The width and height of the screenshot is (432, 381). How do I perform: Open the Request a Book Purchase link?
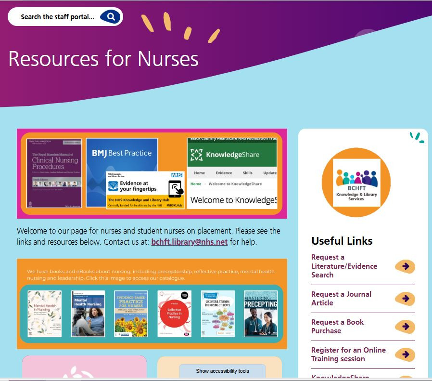coord(338,327)
